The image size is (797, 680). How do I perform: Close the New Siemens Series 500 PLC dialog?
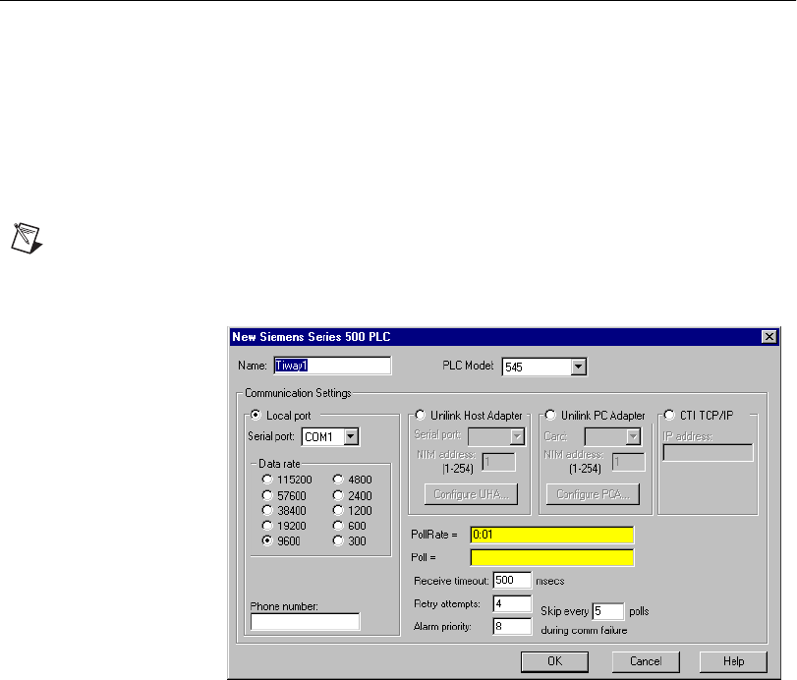tap(769, 336)
